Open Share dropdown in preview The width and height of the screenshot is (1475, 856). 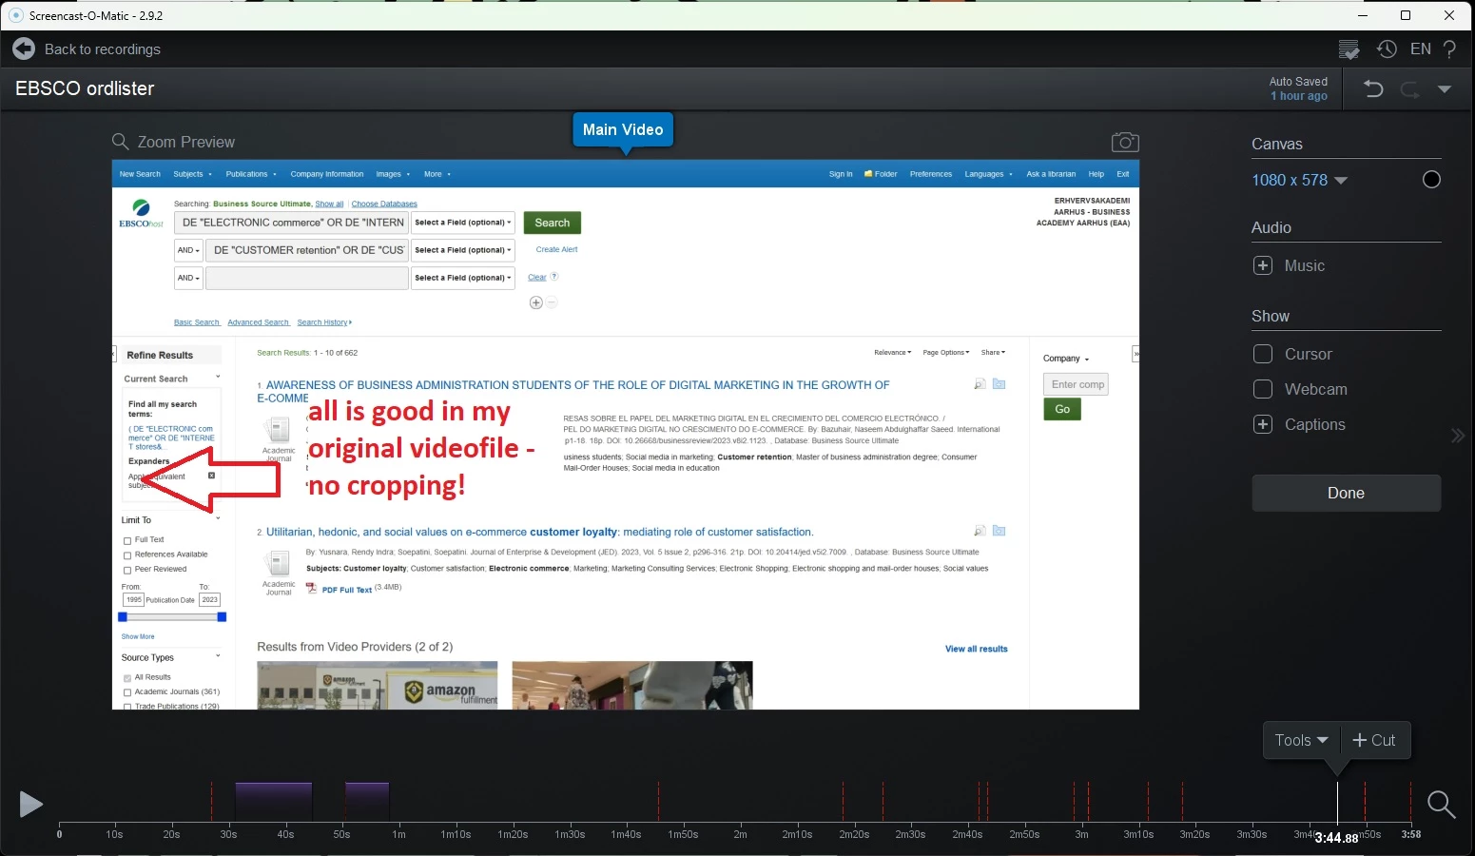[x=993, y=352]
